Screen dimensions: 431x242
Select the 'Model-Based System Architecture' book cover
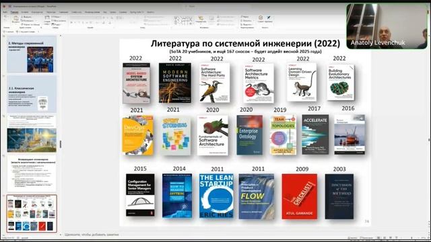coord(136,83)
